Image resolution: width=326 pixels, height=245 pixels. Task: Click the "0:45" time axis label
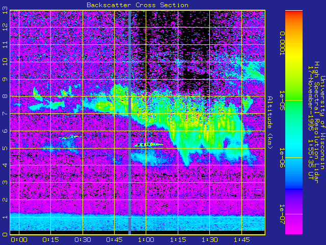click(x=114, y=240)
